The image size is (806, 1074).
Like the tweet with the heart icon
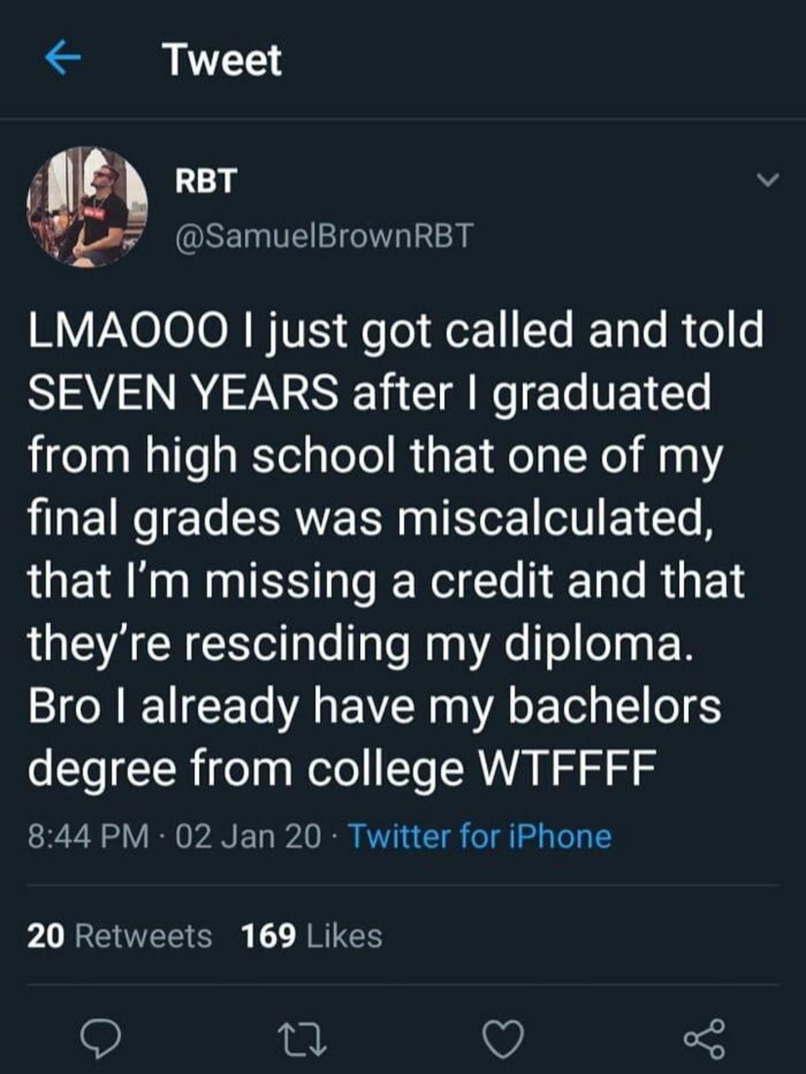(x=504, y=1039)
